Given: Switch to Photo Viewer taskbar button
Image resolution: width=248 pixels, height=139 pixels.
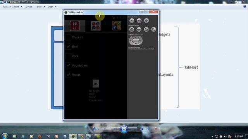Looking at the screenshot, I should 90,136.
